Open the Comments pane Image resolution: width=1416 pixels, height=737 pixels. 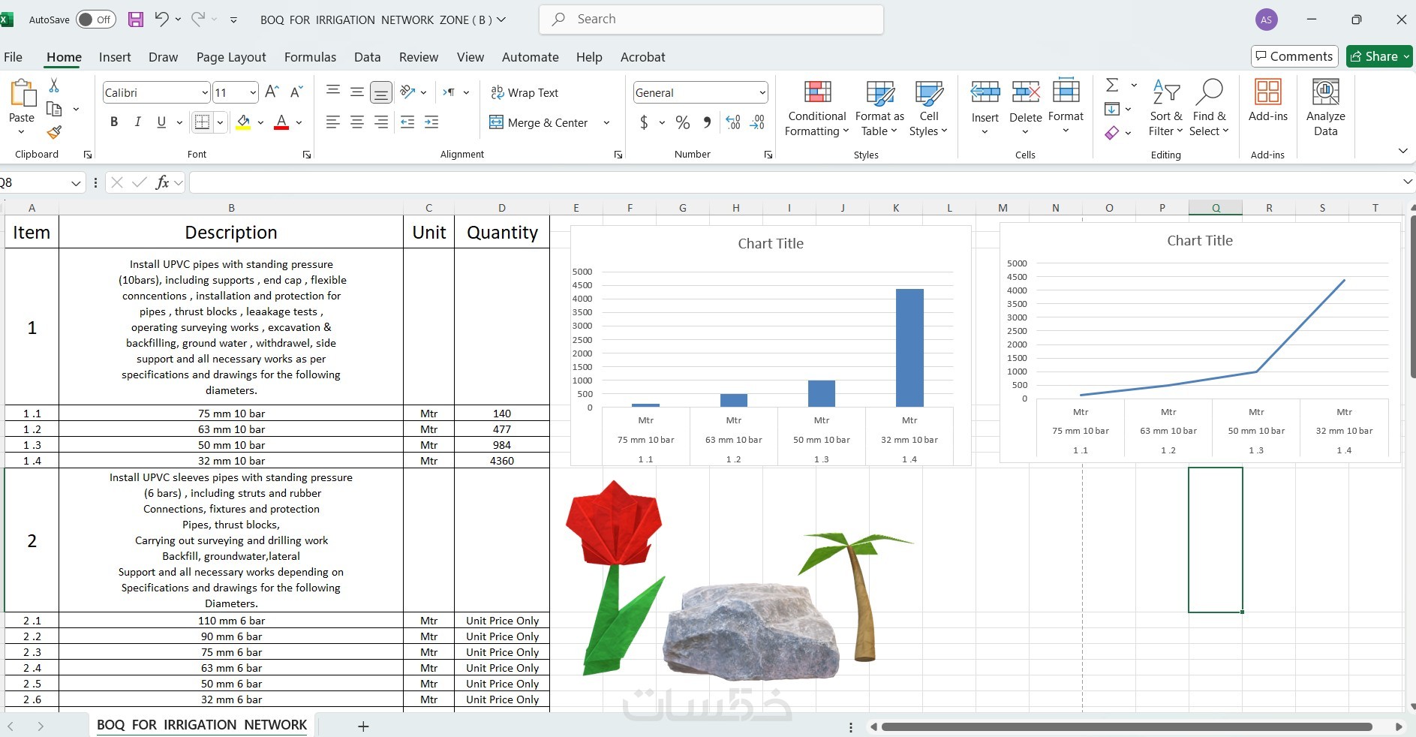coord(1294,56)
